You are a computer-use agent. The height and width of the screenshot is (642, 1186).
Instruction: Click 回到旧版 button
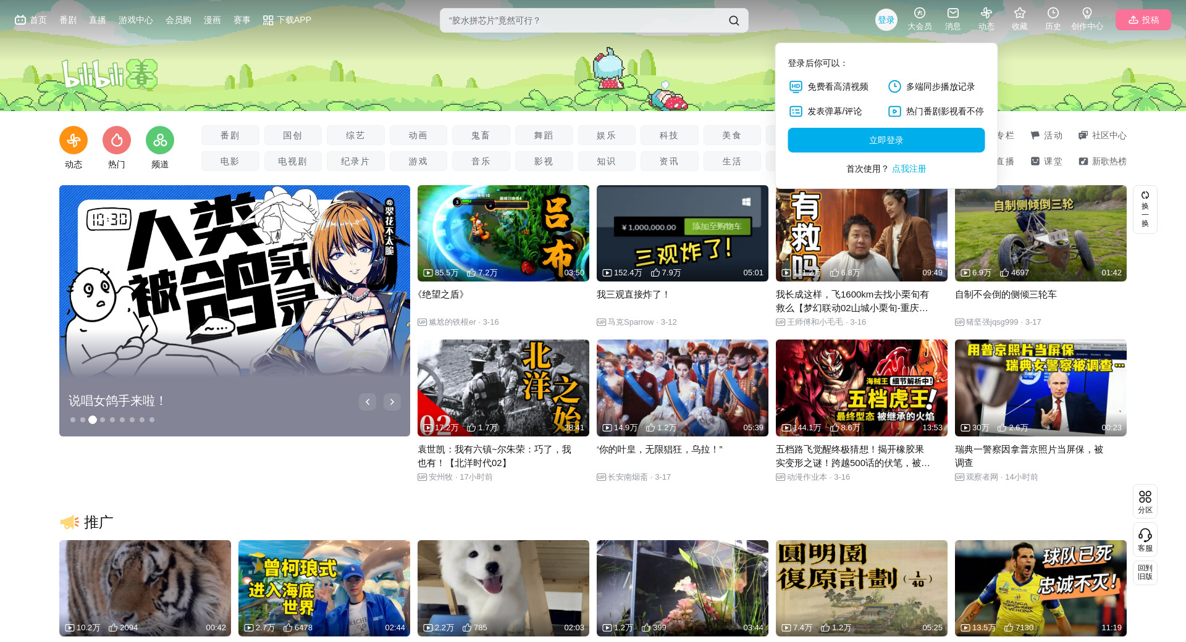coord(1145,572)
